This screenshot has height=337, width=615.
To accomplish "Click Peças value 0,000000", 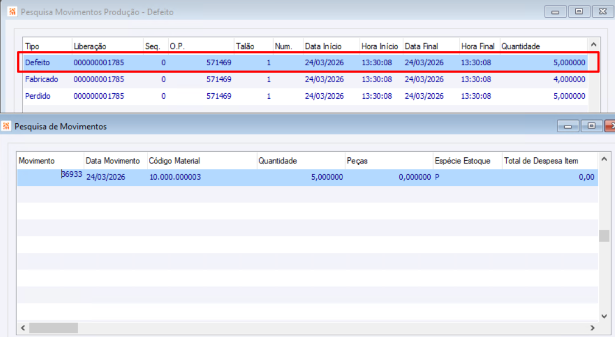I will coord(415,177).
